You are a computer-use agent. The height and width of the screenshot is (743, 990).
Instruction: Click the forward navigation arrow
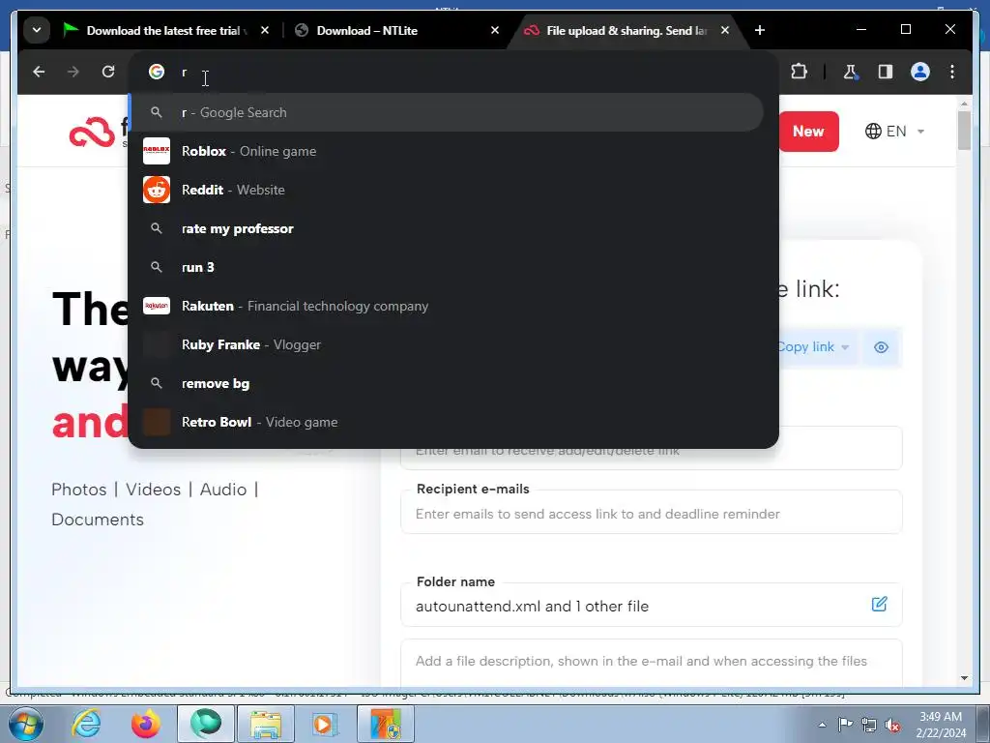[73, 72]
